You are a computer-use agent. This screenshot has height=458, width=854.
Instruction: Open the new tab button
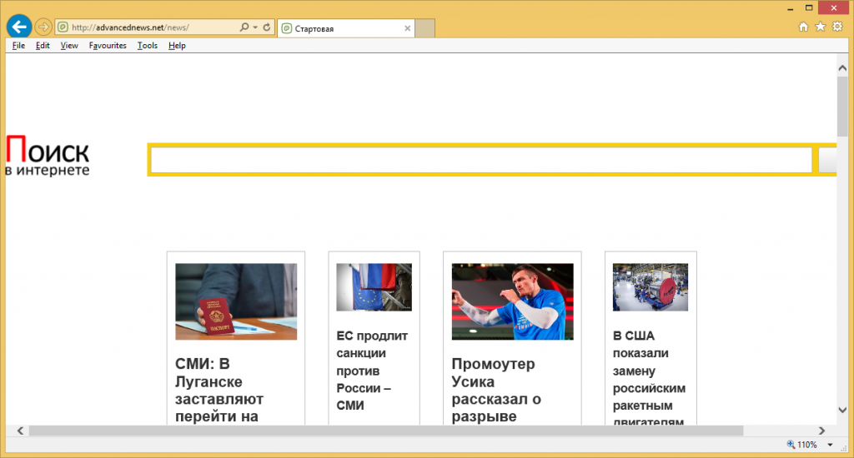[x=425, y=28]
